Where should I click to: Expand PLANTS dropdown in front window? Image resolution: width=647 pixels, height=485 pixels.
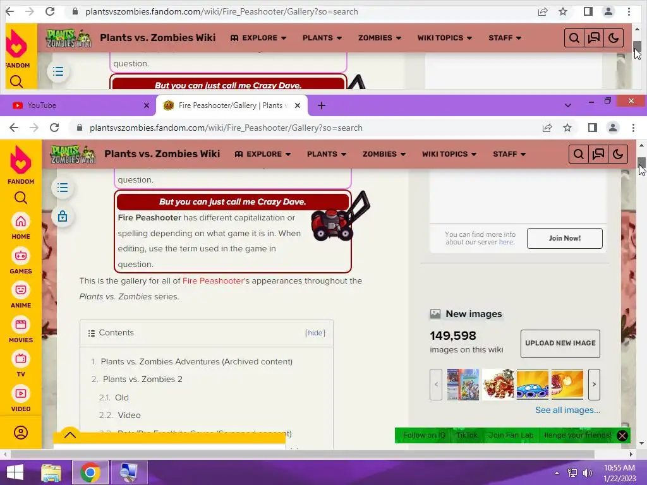tap(327, 154)
